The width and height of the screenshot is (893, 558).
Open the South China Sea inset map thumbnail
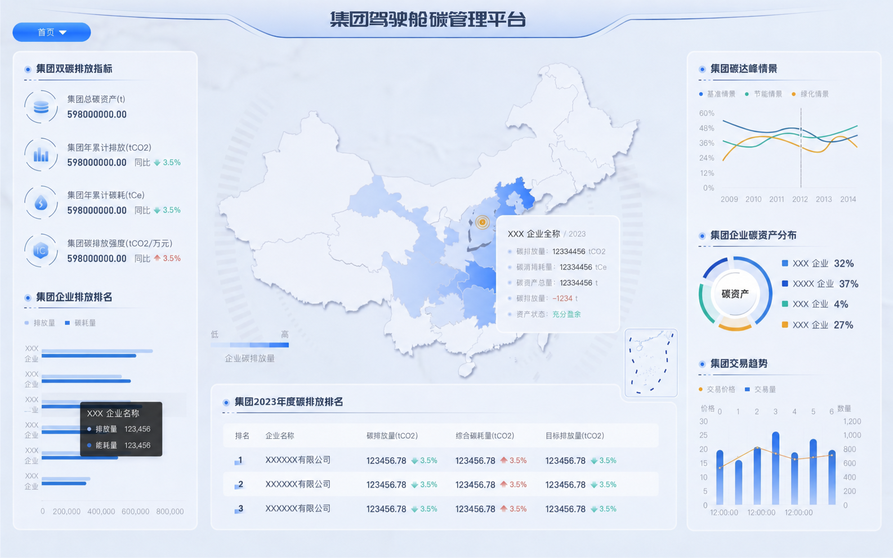(651, 363)
